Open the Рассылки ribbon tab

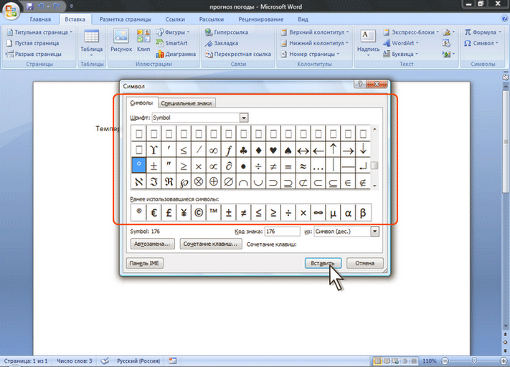point(212,19)
